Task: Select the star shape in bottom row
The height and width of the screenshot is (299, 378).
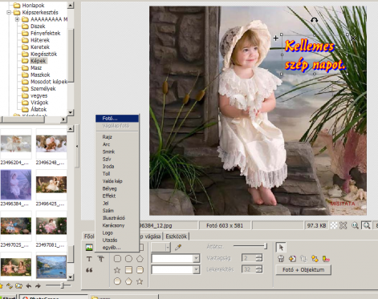Action: click(x=140, y=281)
